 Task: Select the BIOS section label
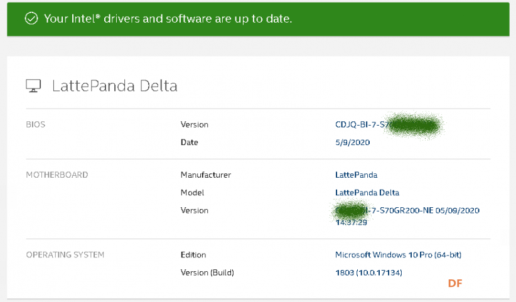click(x=36, y=124)
